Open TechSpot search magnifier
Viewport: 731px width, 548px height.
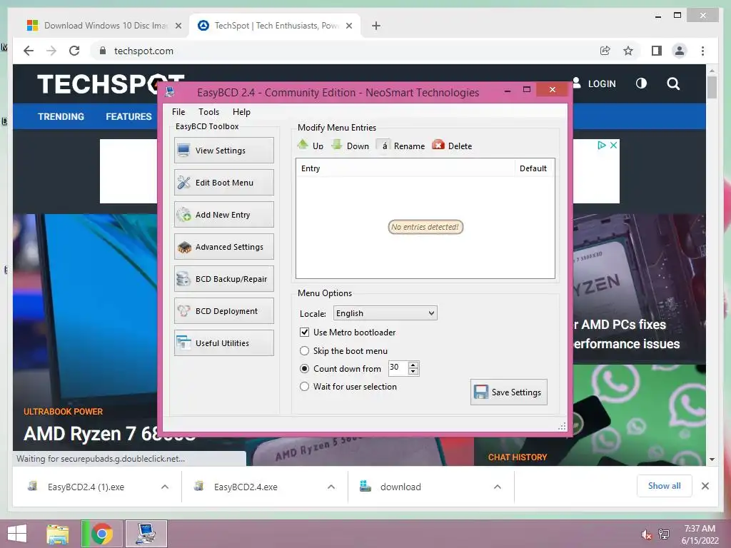(x=672, y=83)
